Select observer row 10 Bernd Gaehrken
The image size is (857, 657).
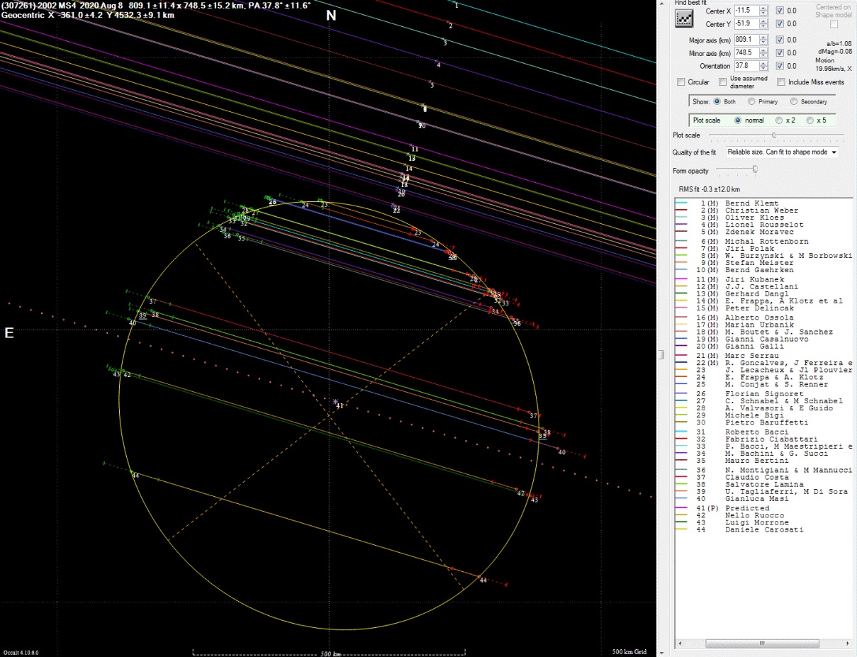[x=764, y=270]
